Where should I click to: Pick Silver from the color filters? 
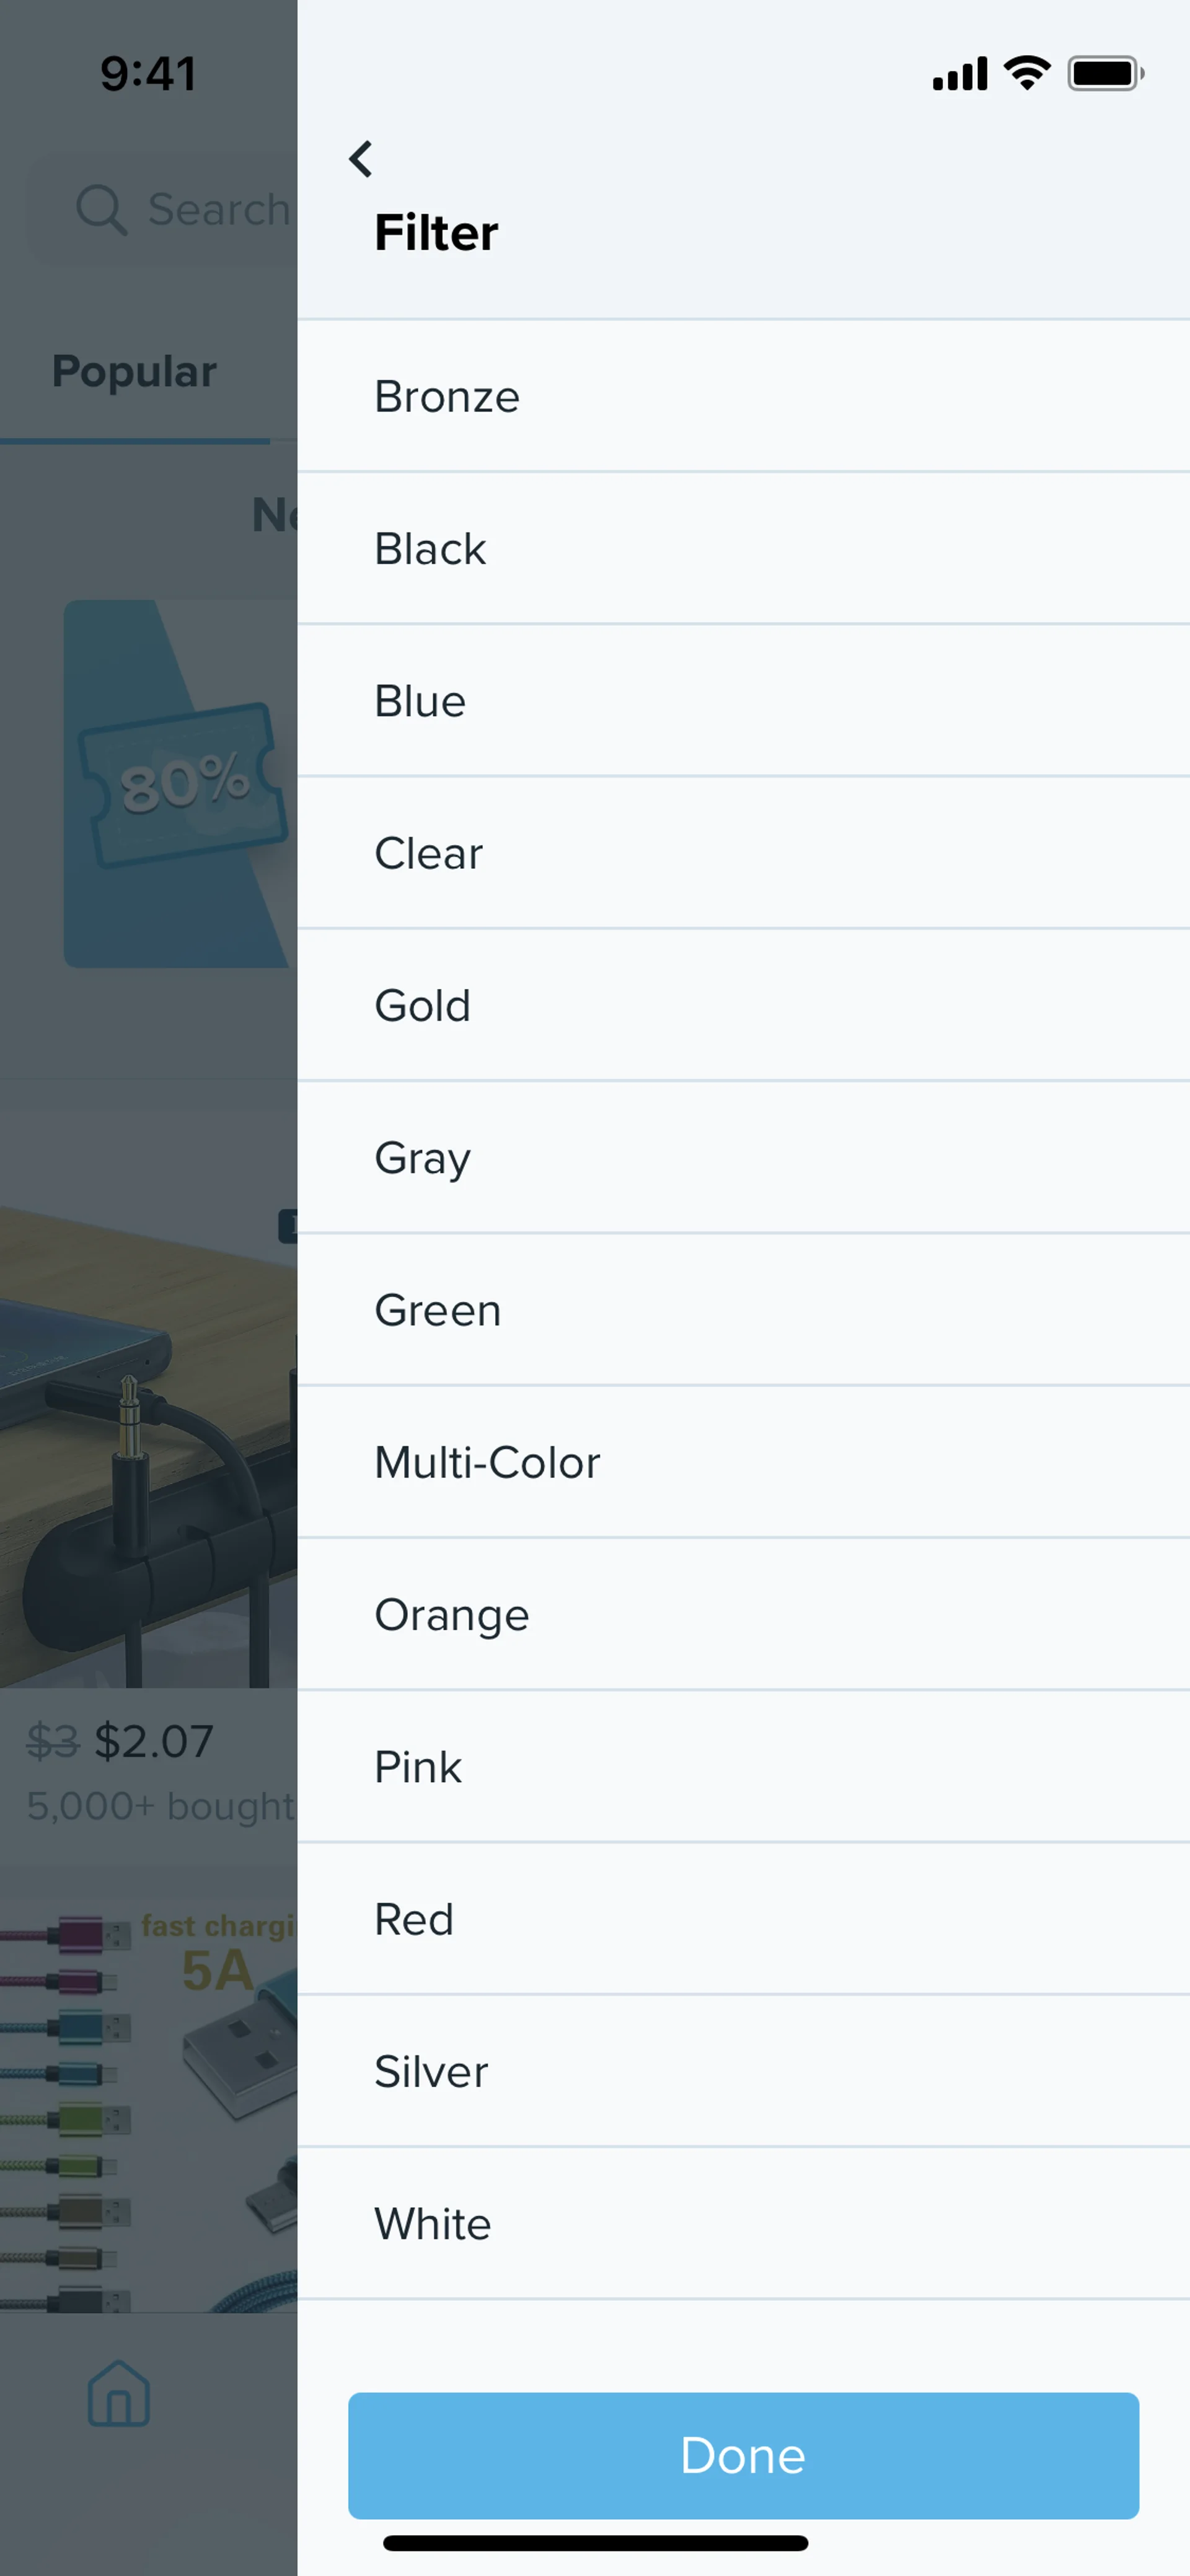pos(742,2072)
